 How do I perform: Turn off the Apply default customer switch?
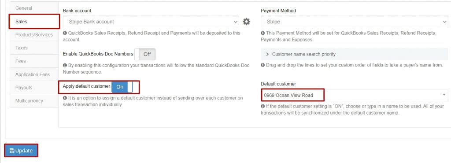point(122,87)
